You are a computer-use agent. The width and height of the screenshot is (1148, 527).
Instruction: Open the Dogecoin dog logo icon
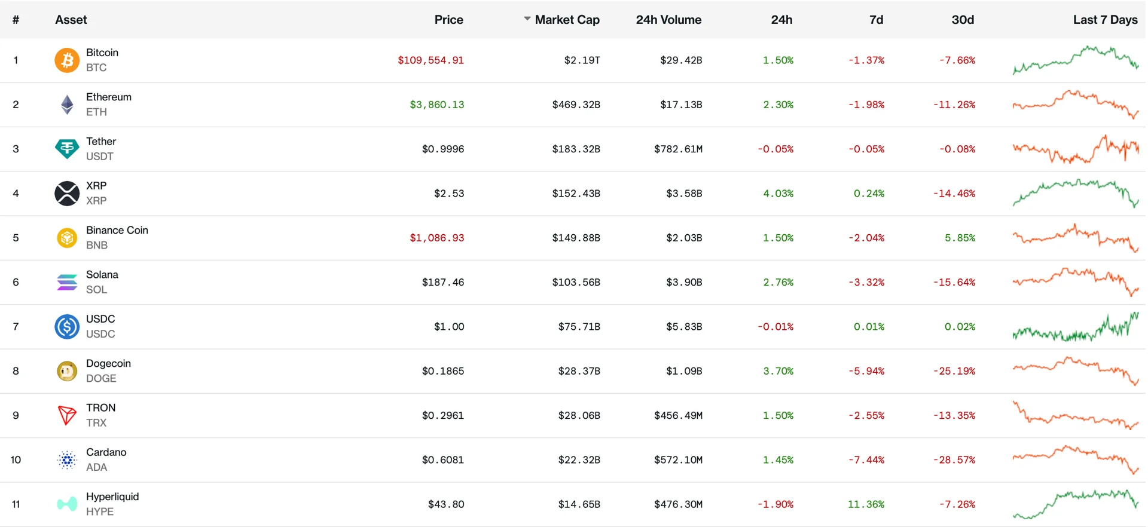tap(67, 371)
